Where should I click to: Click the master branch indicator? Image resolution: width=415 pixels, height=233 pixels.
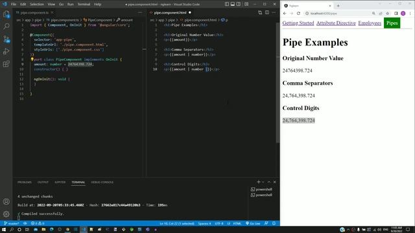(x=12, y=223)
